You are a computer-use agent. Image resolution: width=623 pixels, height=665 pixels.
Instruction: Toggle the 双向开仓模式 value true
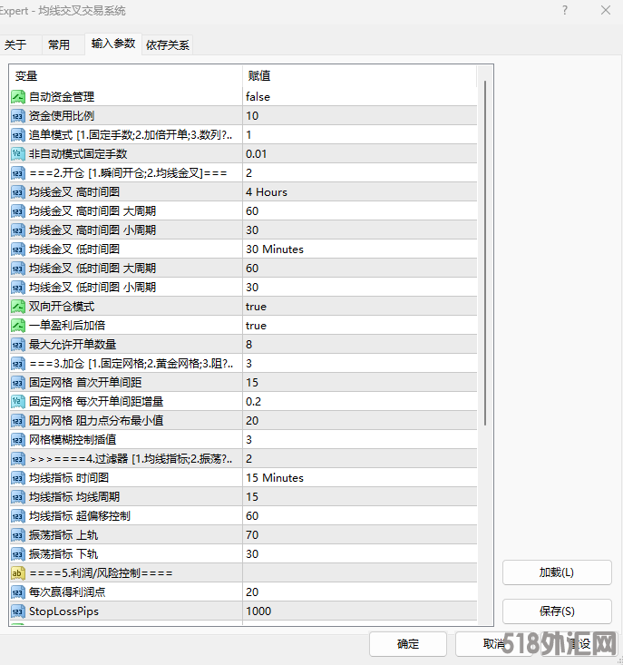coord(359,306)
